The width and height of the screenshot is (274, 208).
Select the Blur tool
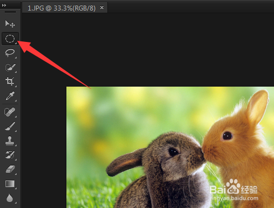10,198
